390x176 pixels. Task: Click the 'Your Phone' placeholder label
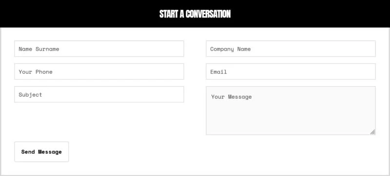point(35,71)
